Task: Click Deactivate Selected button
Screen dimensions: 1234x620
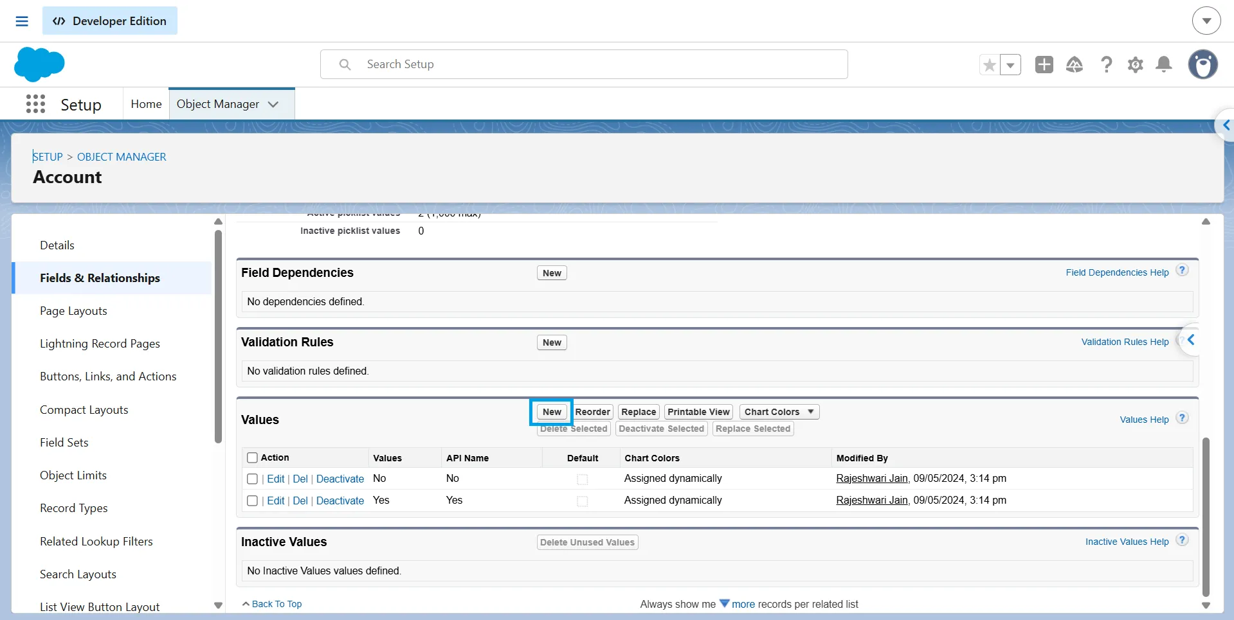Action: (x=662, y=429)
